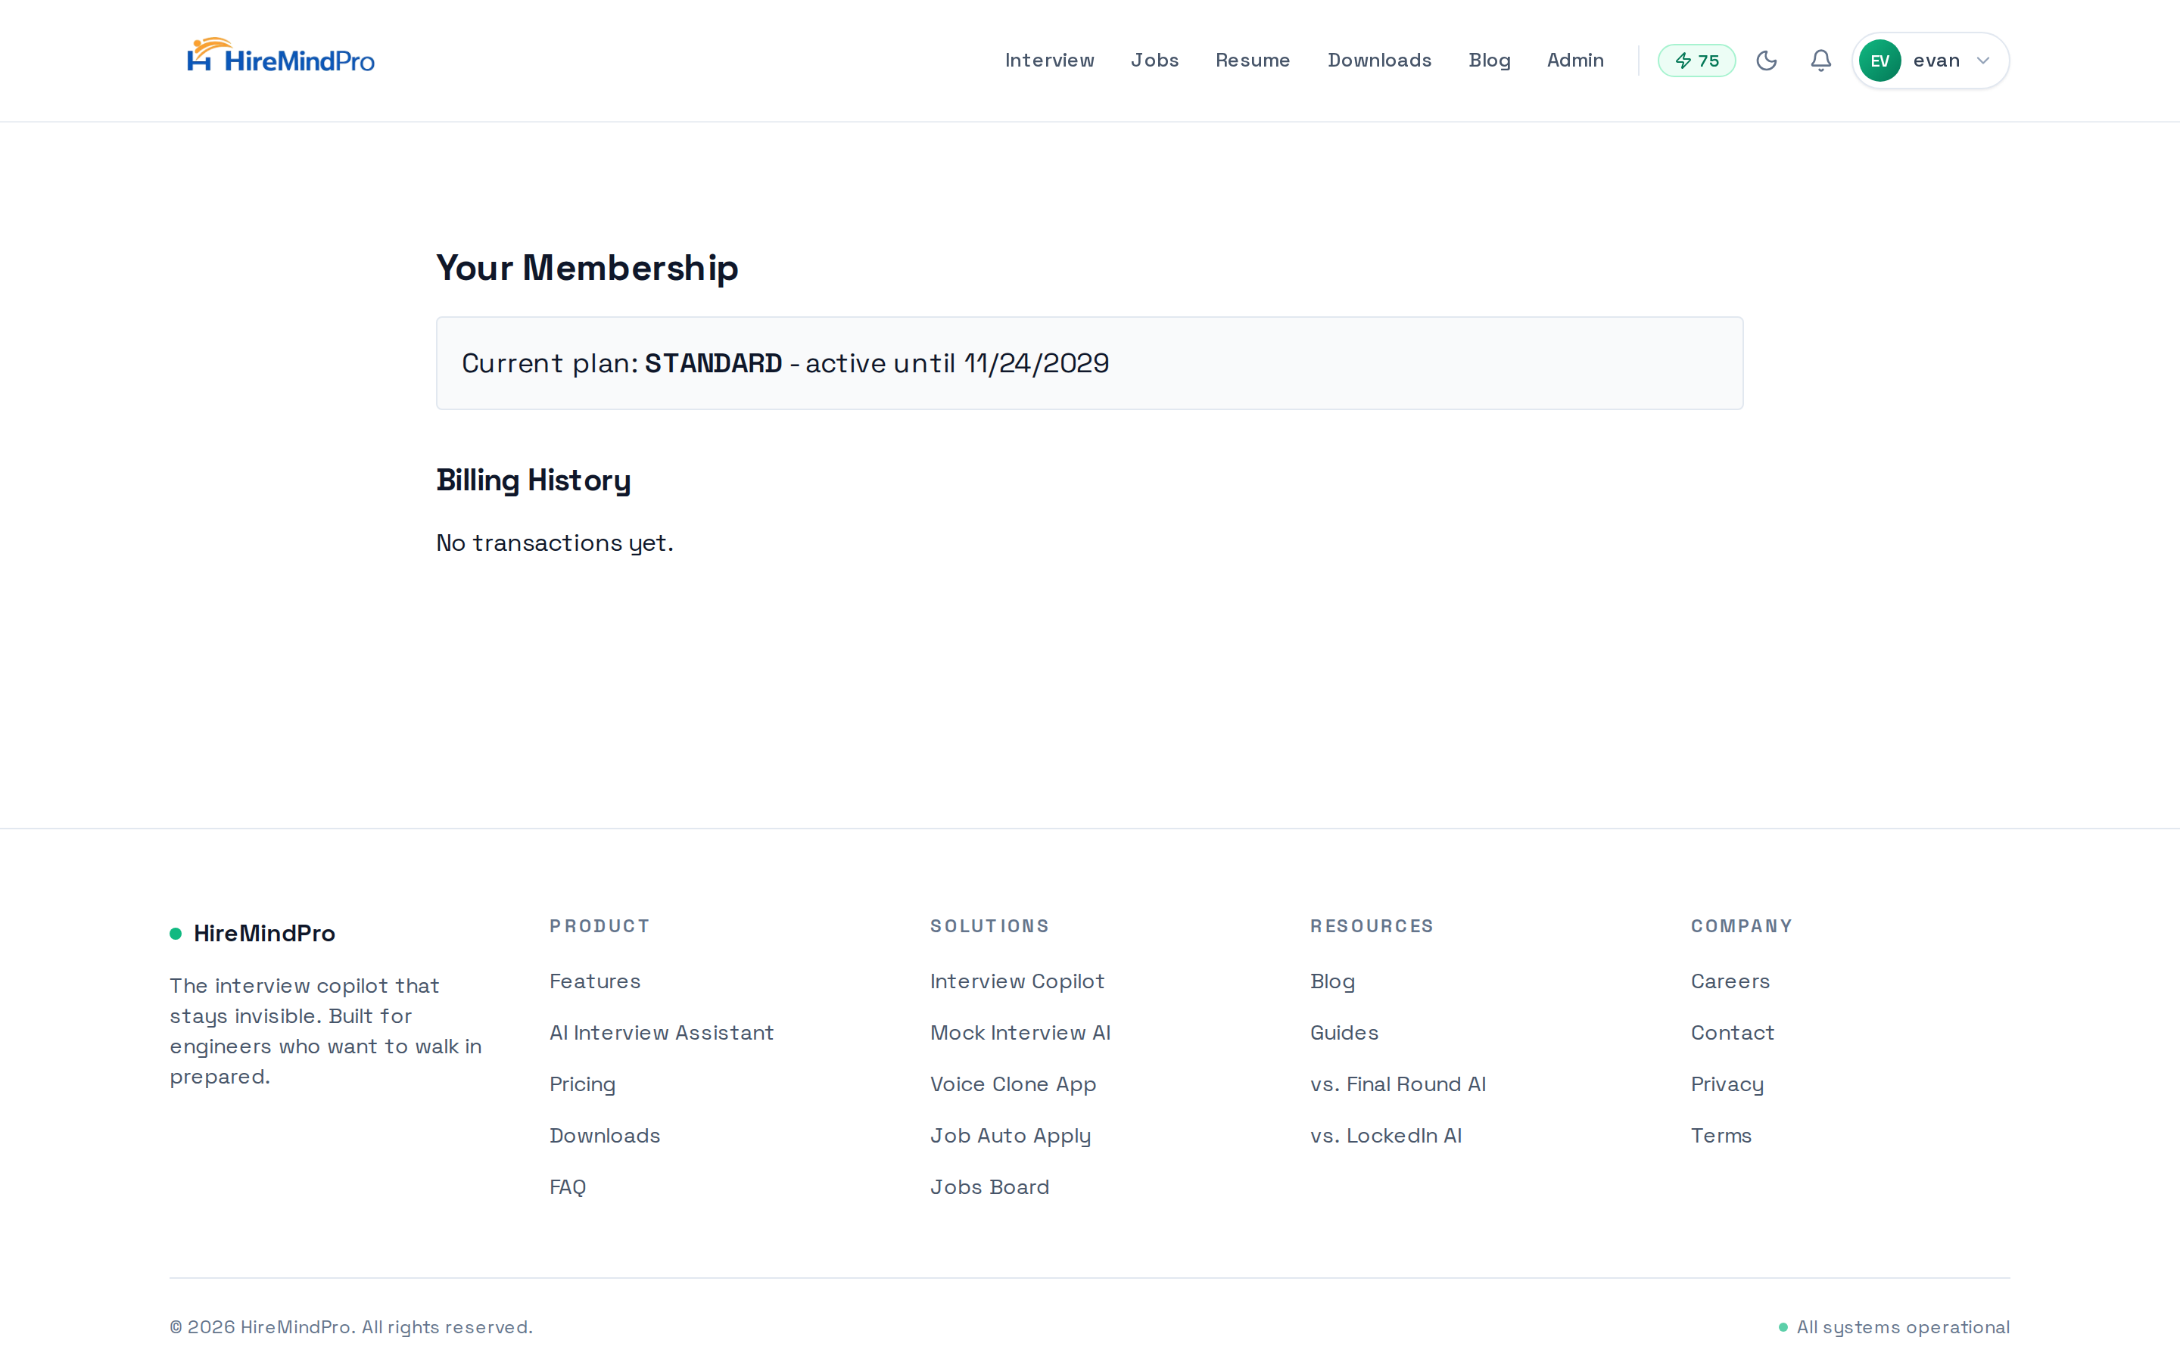Image resolution: width=2180 pixels, height=1362 pixels.
Task: Click the Your Membership heading
Action: (x=587, y=268)
